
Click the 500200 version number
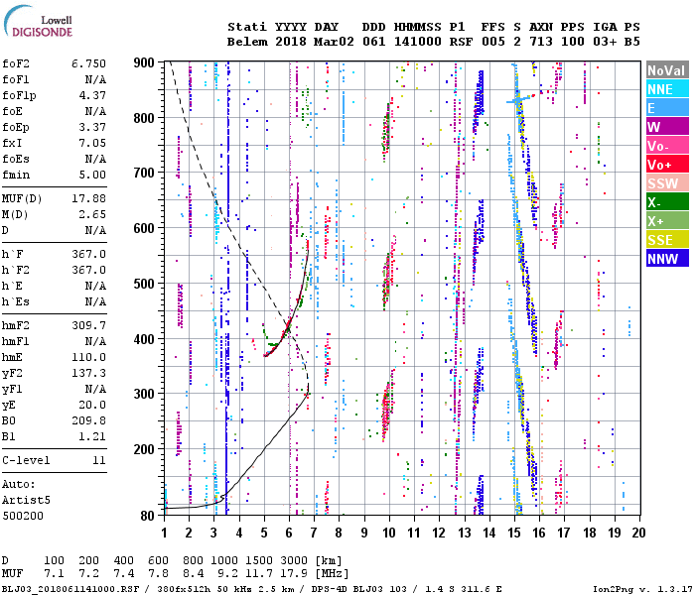click(x=23, y=517)
